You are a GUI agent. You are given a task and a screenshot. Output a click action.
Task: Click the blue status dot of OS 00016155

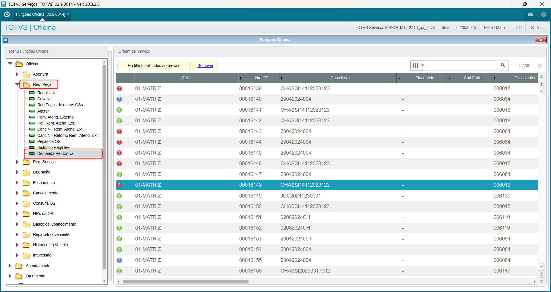119,261
